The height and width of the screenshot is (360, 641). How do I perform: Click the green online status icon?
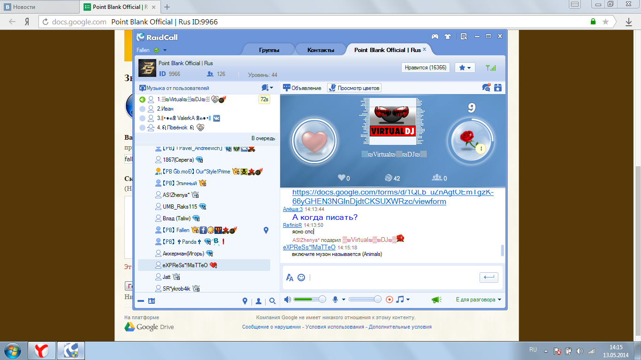tap(156, 50)
